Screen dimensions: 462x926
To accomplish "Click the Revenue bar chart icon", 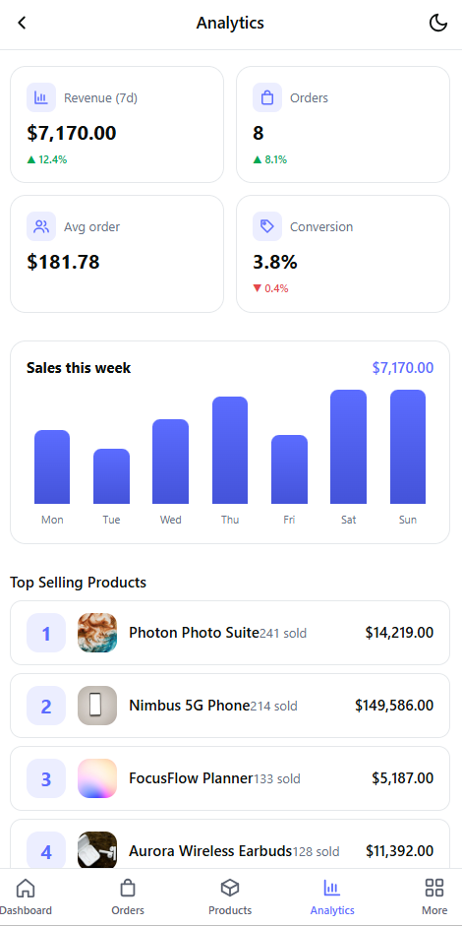I will 41,97.
